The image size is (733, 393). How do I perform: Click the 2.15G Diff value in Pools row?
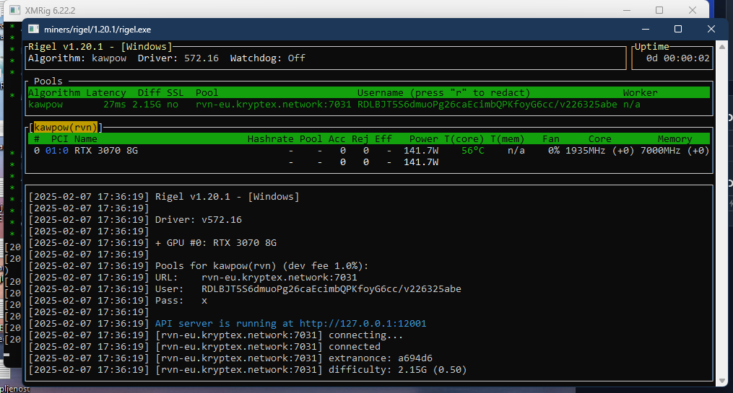click(x=147, y=105)
